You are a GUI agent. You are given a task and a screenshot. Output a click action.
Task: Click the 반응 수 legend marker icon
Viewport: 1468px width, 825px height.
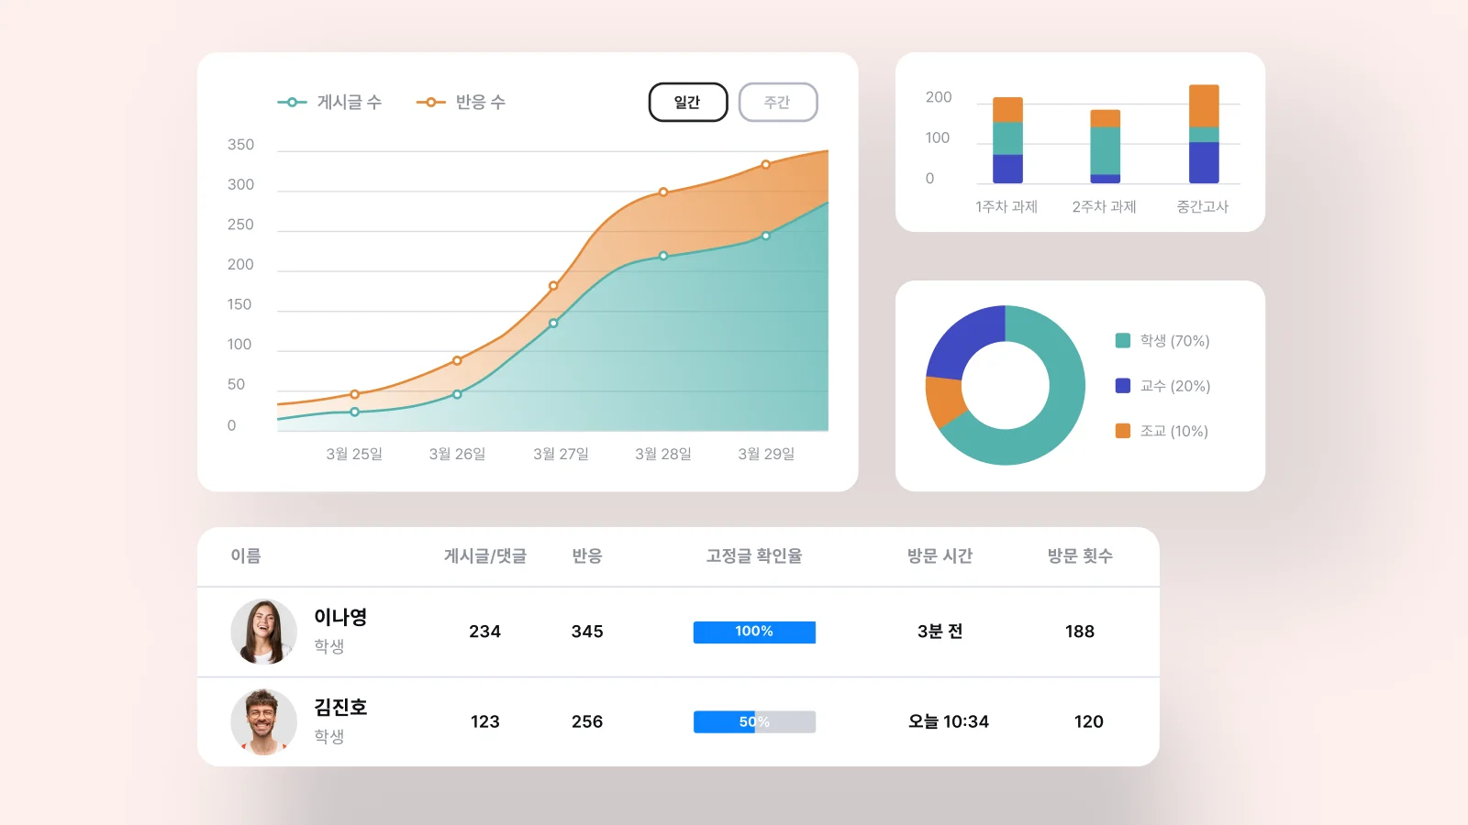pyautogui.click(x=430, y=102)
